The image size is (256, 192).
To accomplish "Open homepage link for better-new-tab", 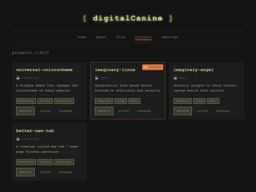I will [65, 172].
